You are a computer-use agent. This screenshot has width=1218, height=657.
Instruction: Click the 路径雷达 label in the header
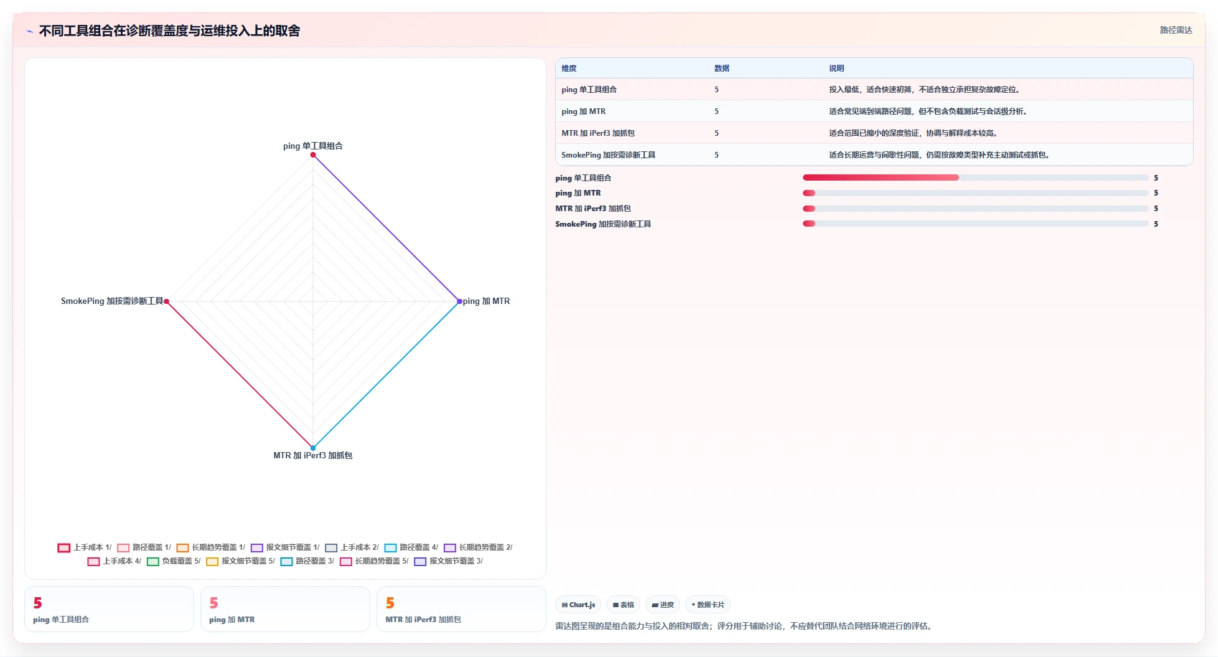click(1176, 30)
